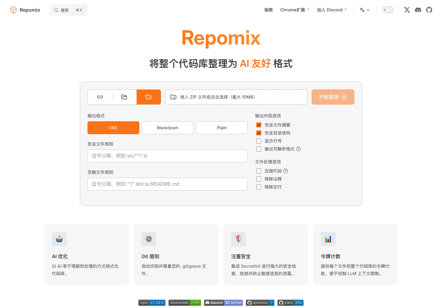This screenshot has width=442, height=307.
Task: Open the GitHub icon in header
Action: pyautogui.click(x=429, y=10)
